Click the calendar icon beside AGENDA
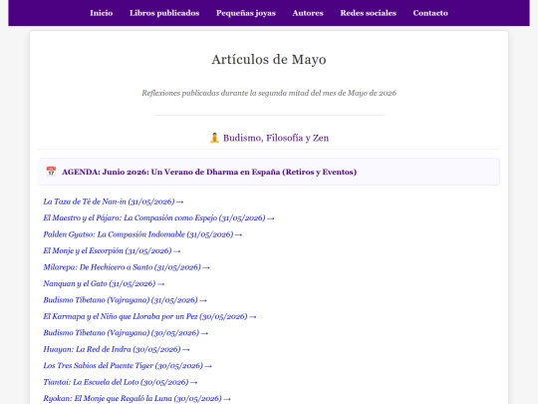This screenshot has height=404, width=538. click(51, 172)
